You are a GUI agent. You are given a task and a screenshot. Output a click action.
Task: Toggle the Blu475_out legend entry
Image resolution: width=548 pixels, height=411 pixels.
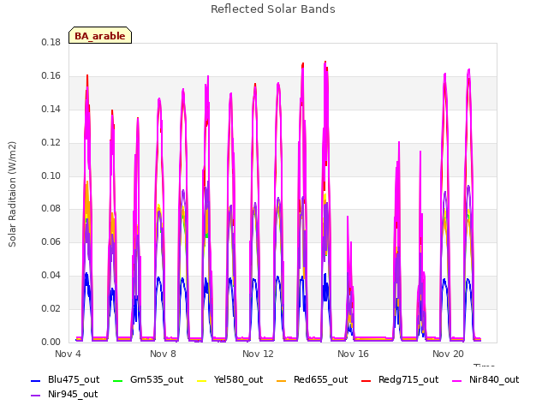[x=65, y=379]
